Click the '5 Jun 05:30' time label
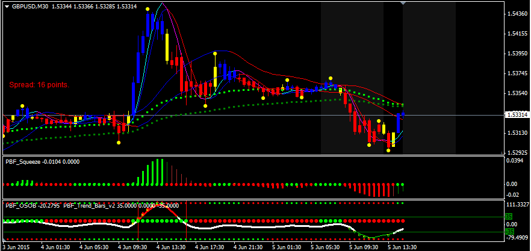This screenshot has height=251, width=531. pyautogui.click(x=324, y=247)
